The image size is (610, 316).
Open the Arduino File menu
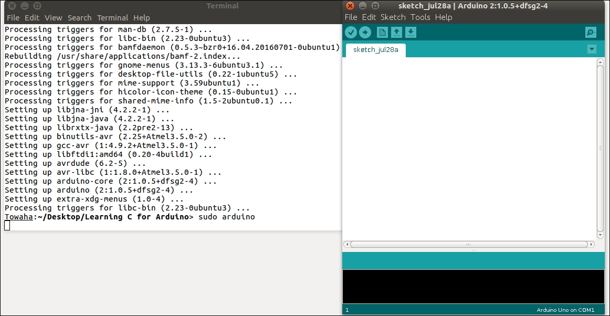(351, 17)
